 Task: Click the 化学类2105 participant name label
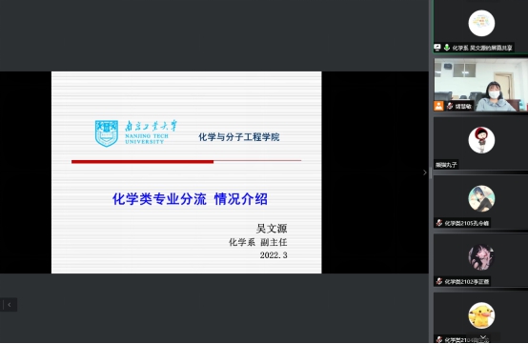pos(467,223)
